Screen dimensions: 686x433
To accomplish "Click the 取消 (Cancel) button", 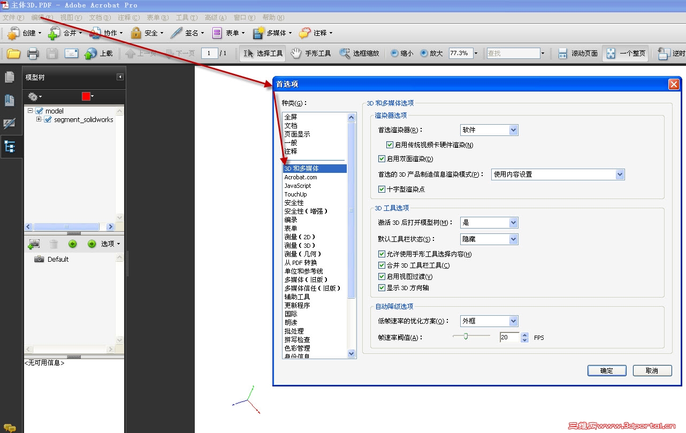I will pos(652,370).
